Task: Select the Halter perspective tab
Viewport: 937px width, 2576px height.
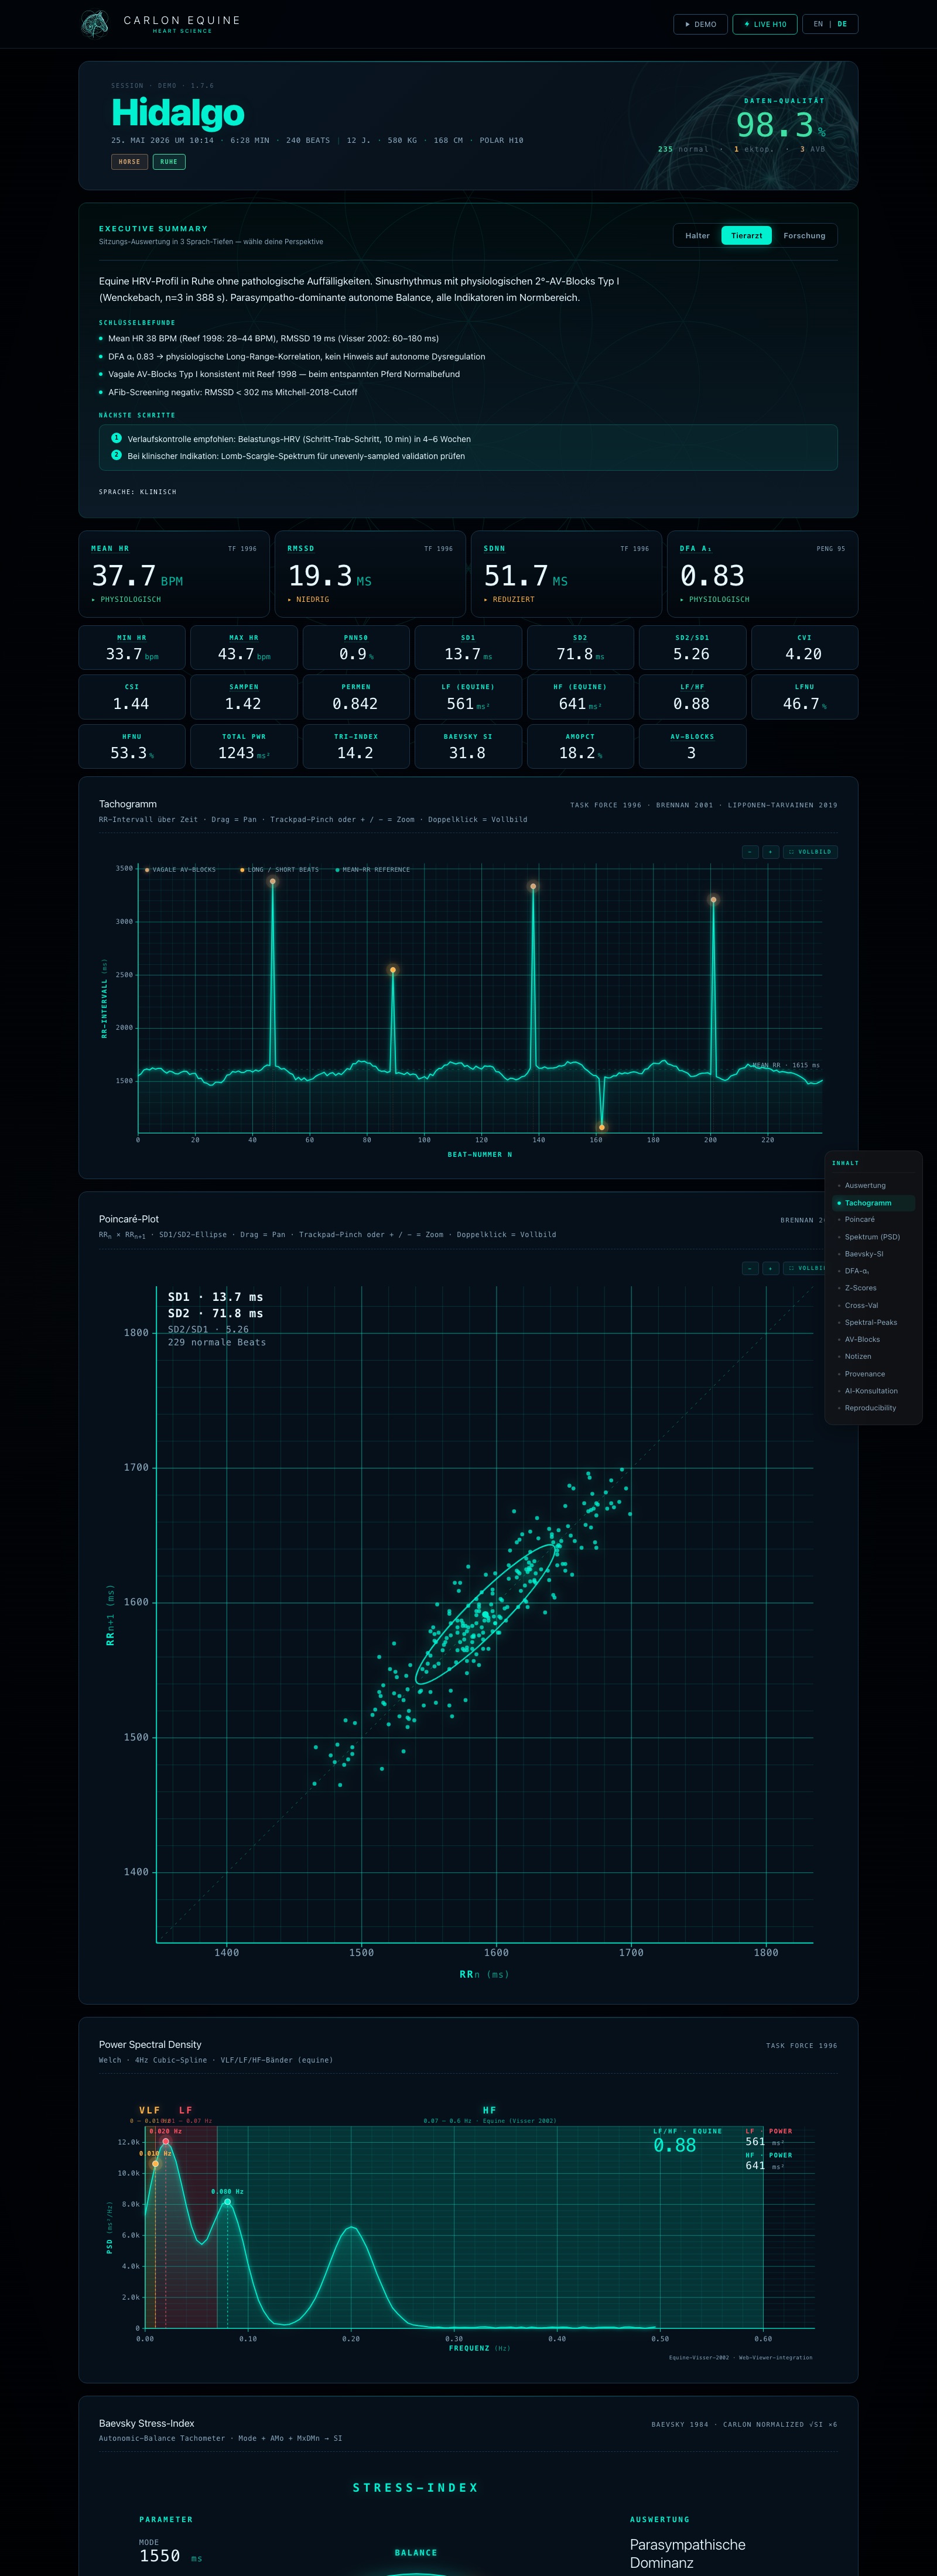Action: pos(698,236)
